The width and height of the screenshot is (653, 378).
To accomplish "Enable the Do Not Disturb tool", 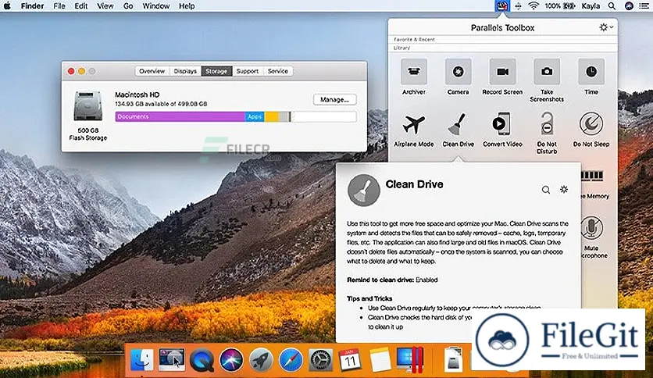I will (547, 123).
